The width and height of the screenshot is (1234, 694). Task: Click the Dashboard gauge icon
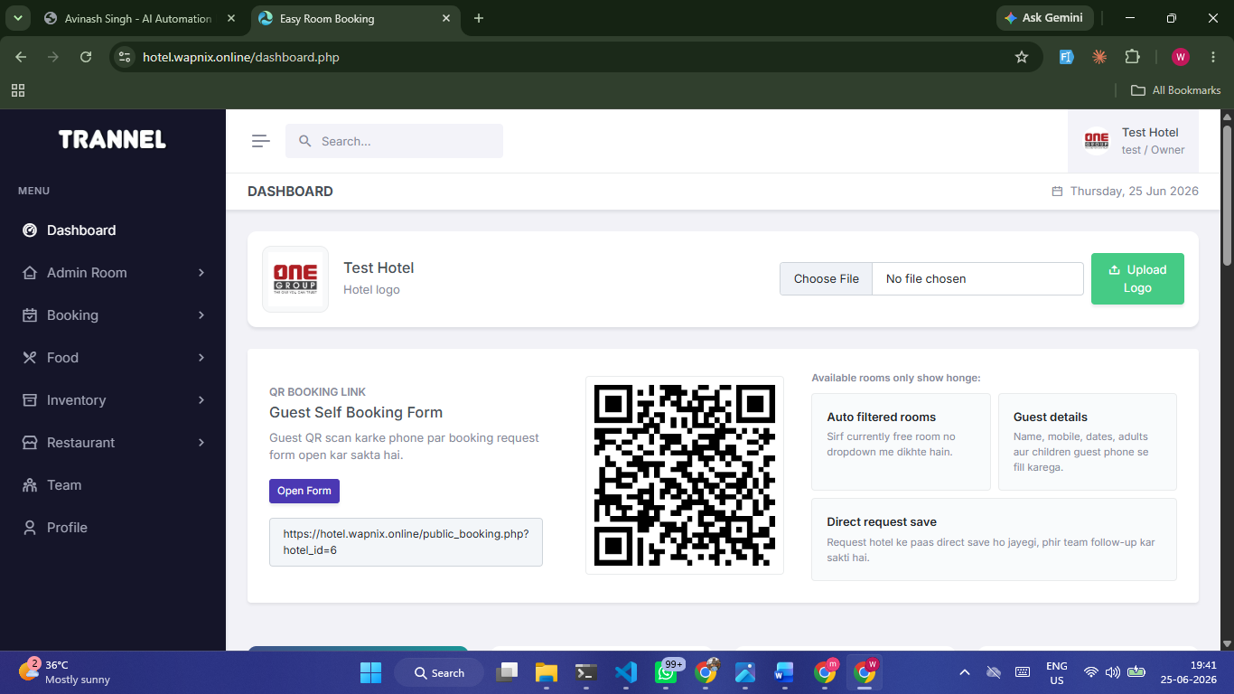coord(30,230)
